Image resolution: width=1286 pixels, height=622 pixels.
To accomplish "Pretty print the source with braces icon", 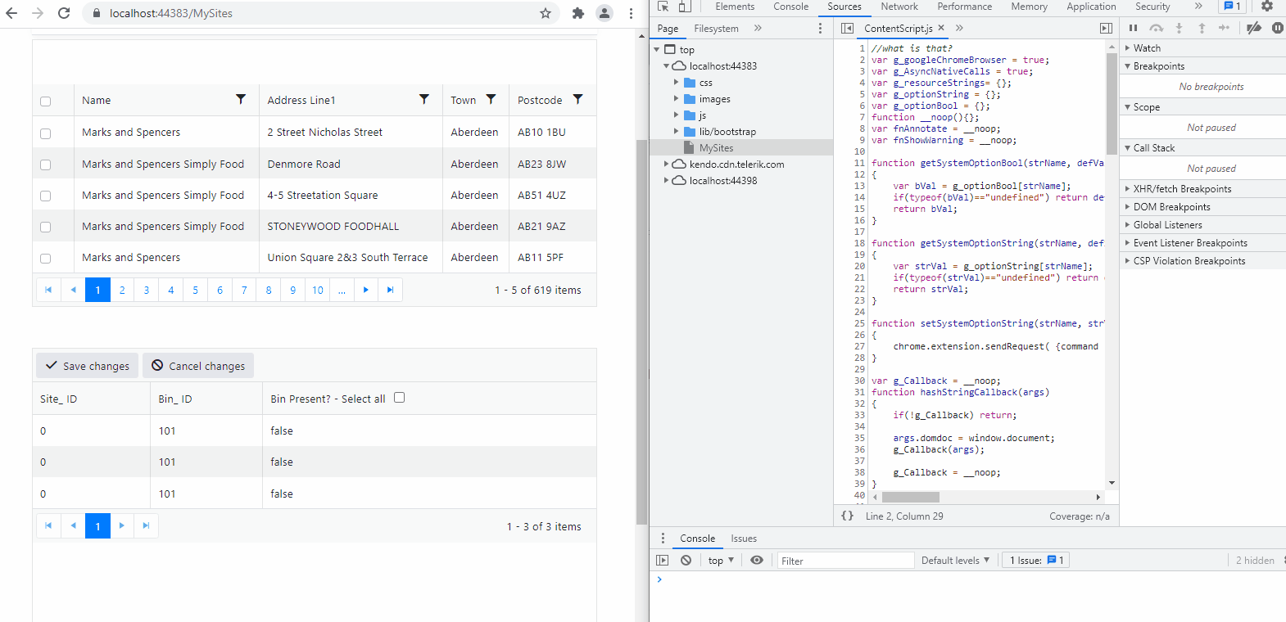I will 848,516.
